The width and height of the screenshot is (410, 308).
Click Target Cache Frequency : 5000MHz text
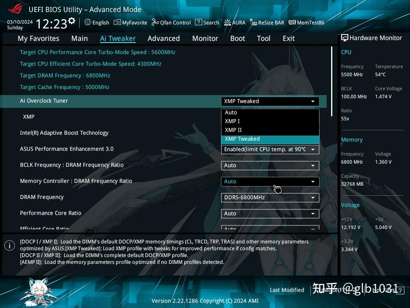click(x=64, y=87)
